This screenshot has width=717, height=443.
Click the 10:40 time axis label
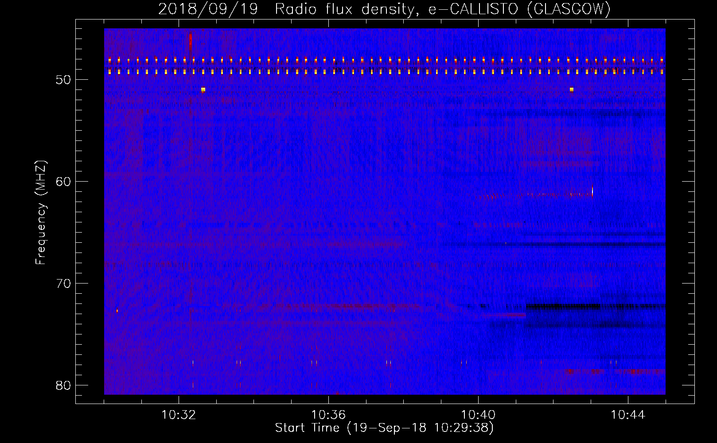click(x=478, y=415)
